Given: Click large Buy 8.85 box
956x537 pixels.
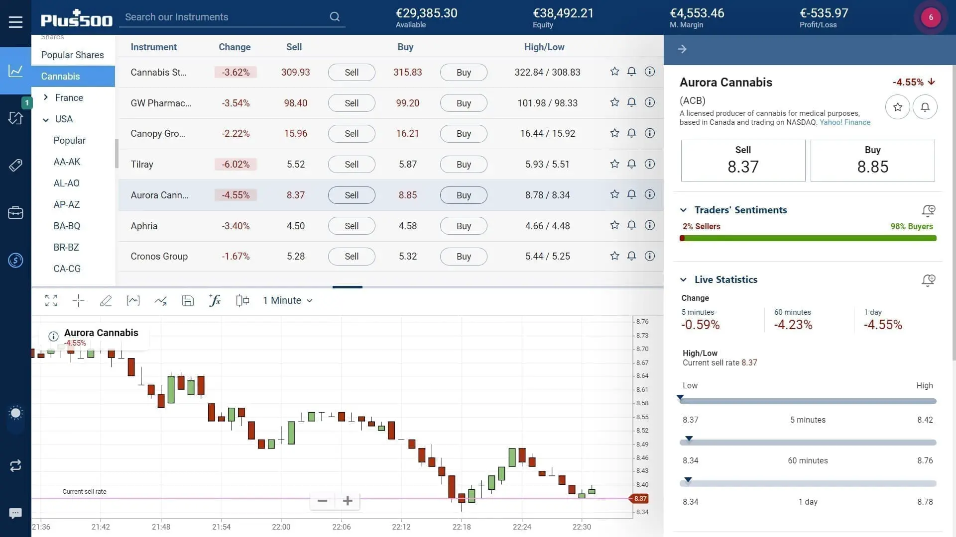Looking at the screenshot, I should 872,161.
